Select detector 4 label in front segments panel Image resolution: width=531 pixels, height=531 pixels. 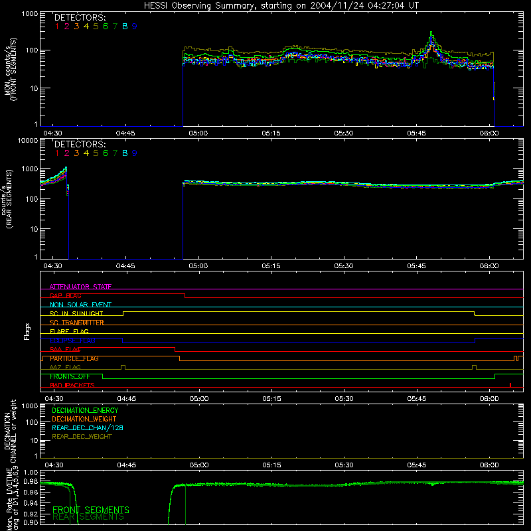click(x=86, y=27)
